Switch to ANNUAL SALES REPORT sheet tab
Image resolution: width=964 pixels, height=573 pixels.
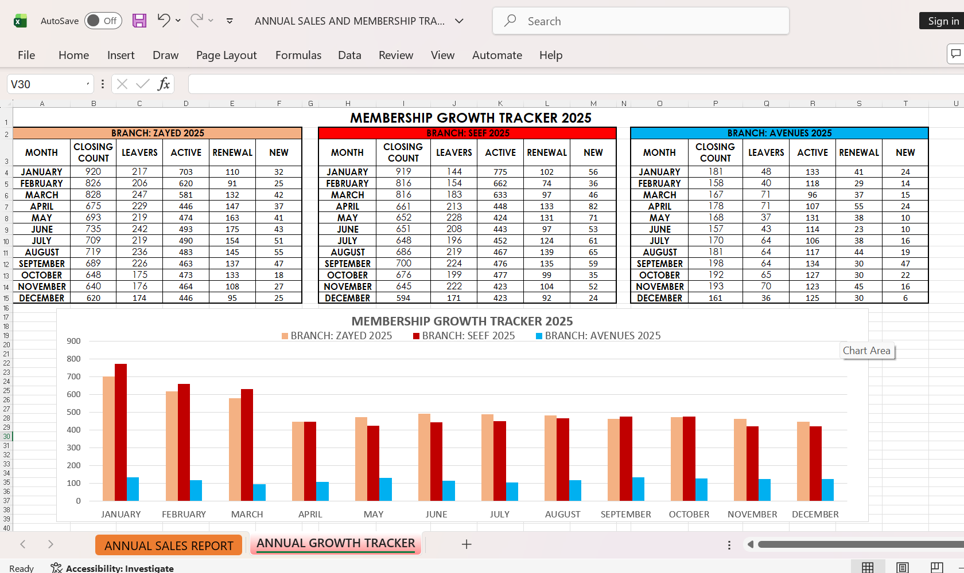169,545
